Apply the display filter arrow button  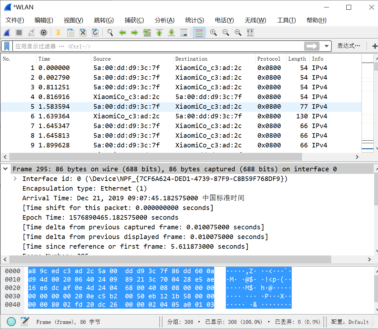tap(312, 46)
